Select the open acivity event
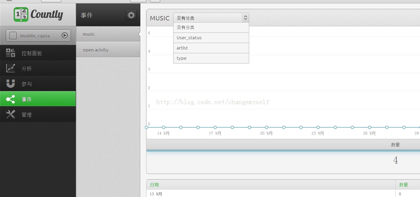This screenshot has height=197, width=420. pos(108,50)
